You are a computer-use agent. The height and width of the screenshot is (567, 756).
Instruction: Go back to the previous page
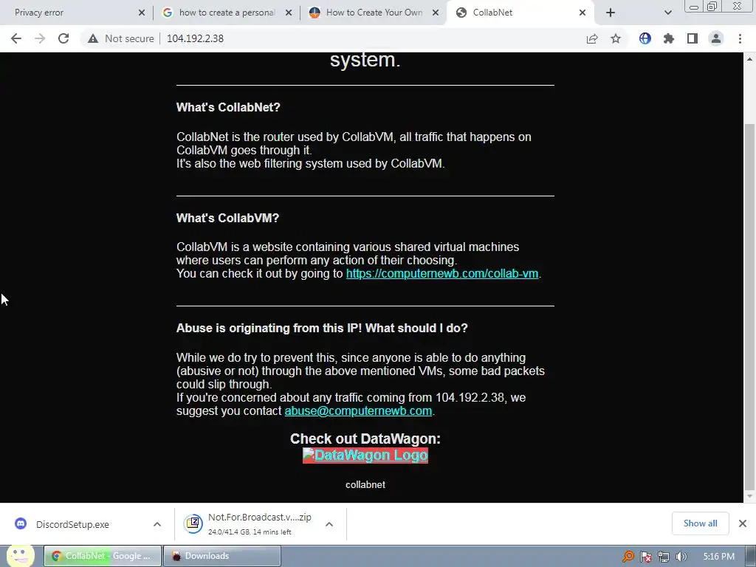pyautogui.click(x=16, y=38)
